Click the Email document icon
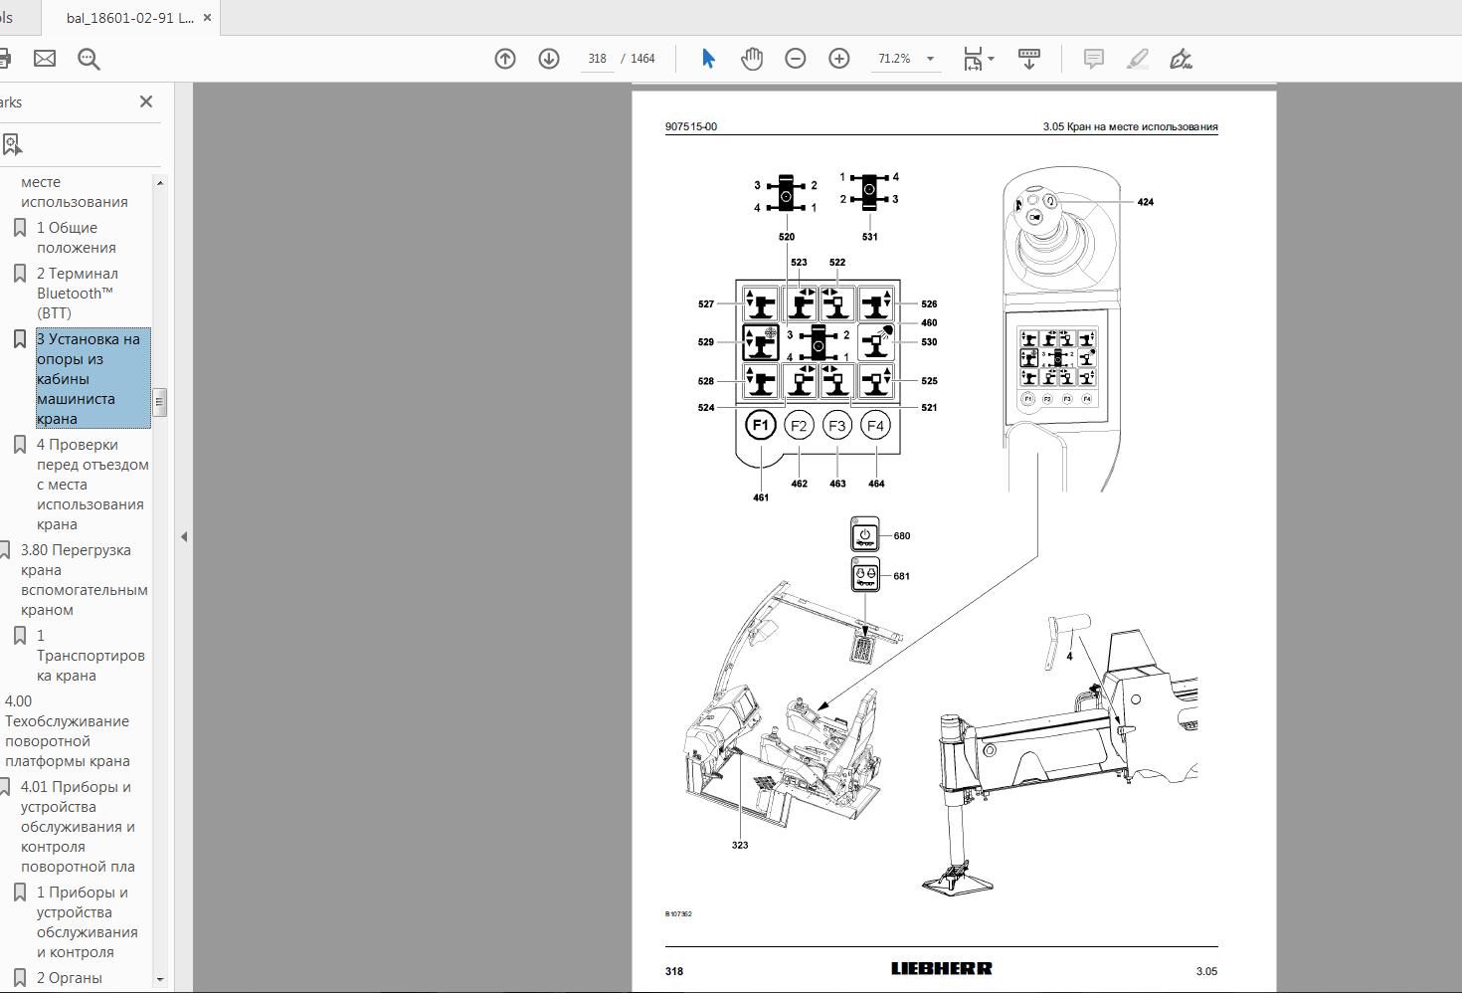 (44, 58)
